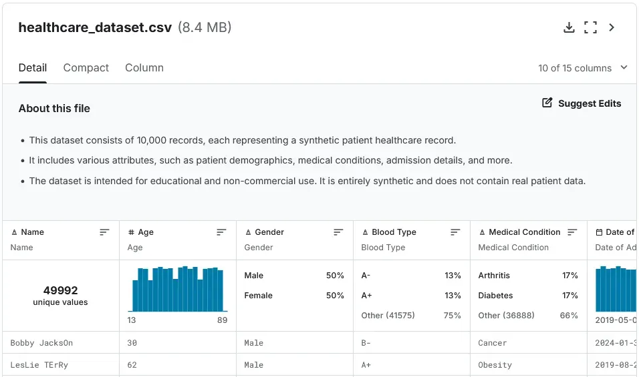Click the Date of Admission column header

(619, 232)
